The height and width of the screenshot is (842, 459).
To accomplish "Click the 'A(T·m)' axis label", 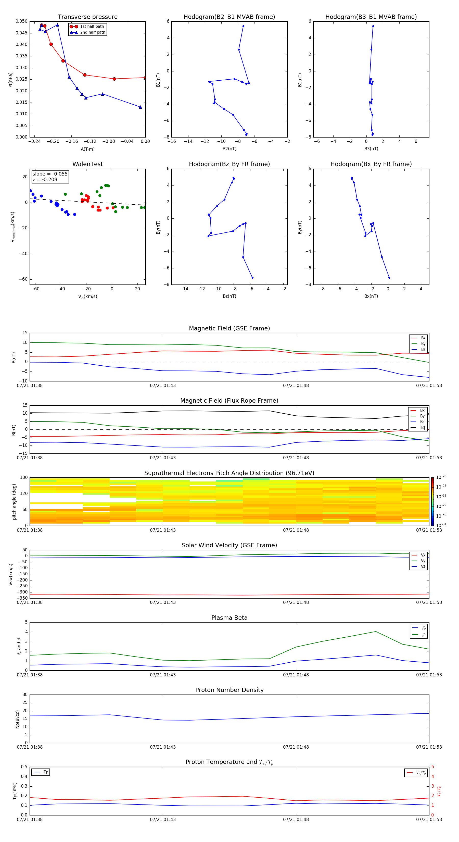I will point(87,149).
